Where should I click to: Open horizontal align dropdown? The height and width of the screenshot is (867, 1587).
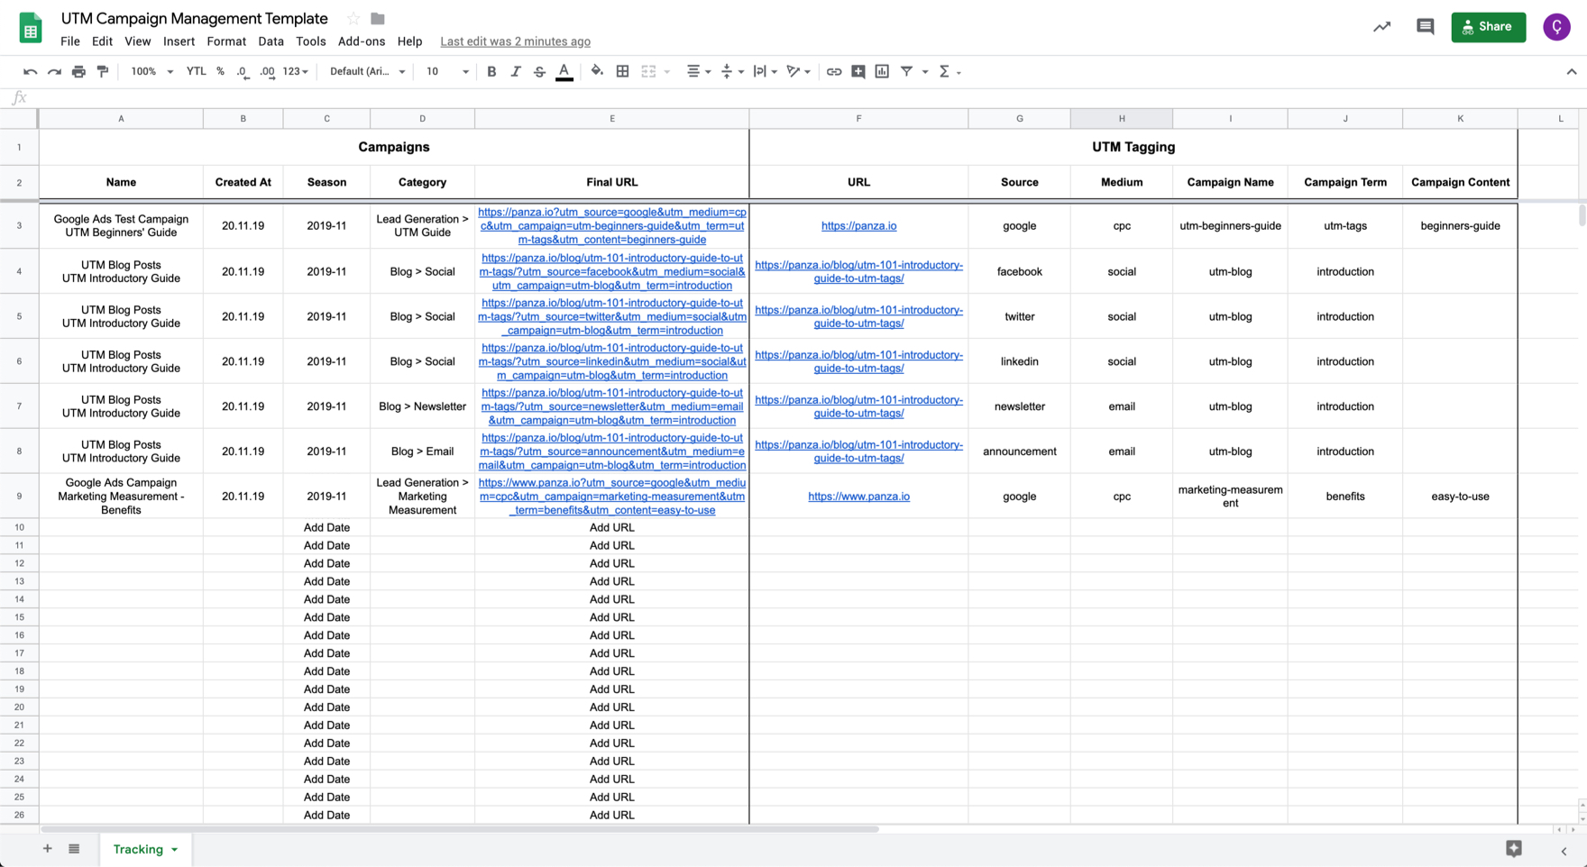(x=698, y=71)
